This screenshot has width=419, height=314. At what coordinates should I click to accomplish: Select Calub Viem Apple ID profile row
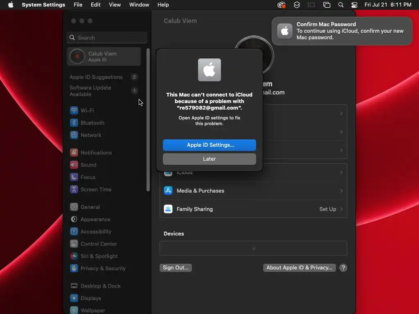[104, 56]
